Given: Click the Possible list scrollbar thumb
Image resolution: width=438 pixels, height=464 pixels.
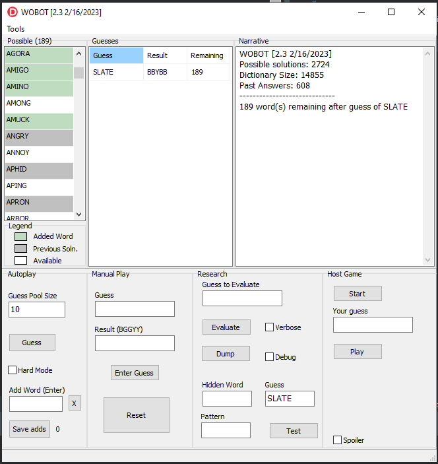Looking at the screenshot, I should 78,73.
